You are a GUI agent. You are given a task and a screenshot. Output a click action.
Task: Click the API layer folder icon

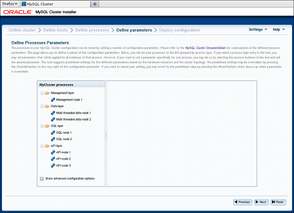47,146
